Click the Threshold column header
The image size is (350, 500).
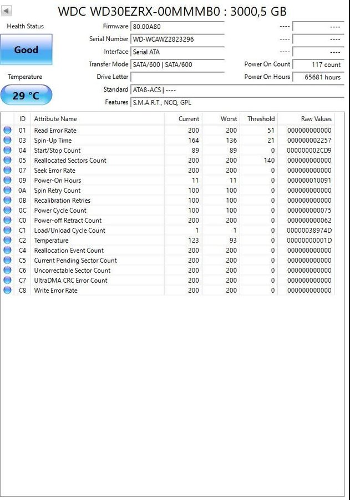point(259,119)
